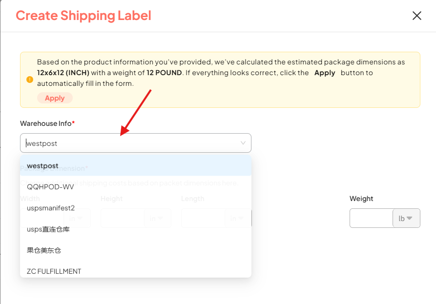
Task: Click the Create Shipping Label heading
Action: 83,16
